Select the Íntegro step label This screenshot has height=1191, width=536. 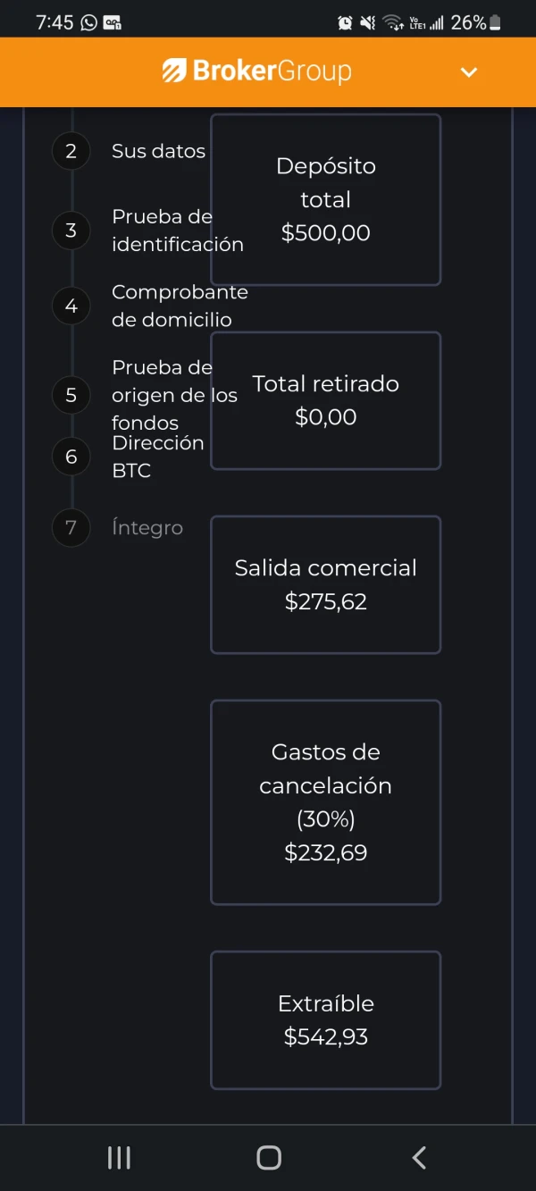(147, 527)
